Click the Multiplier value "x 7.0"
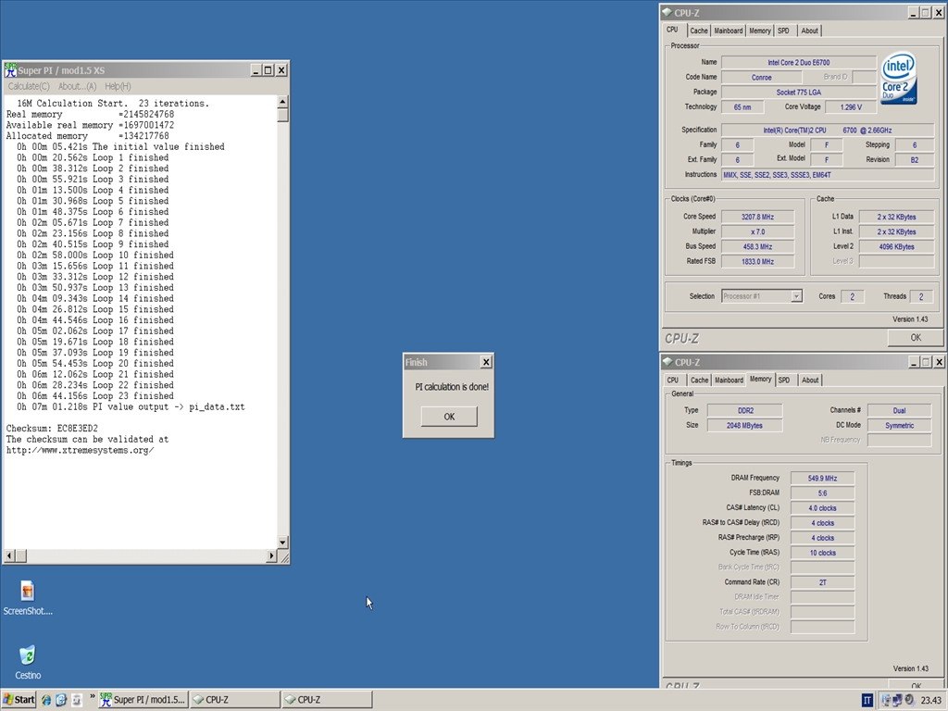 (757, 231)
